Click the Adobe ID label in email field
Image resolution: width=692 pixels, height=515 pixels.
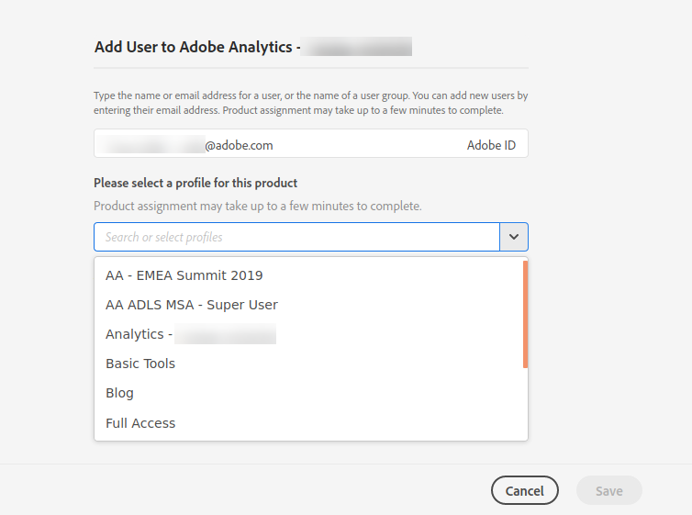[x=491, y=145]
